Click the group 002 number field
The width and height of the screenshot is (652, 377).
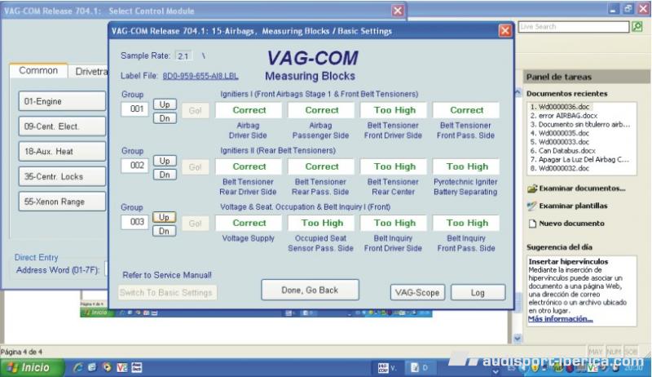pyautogui.click(x=134, y=165)
